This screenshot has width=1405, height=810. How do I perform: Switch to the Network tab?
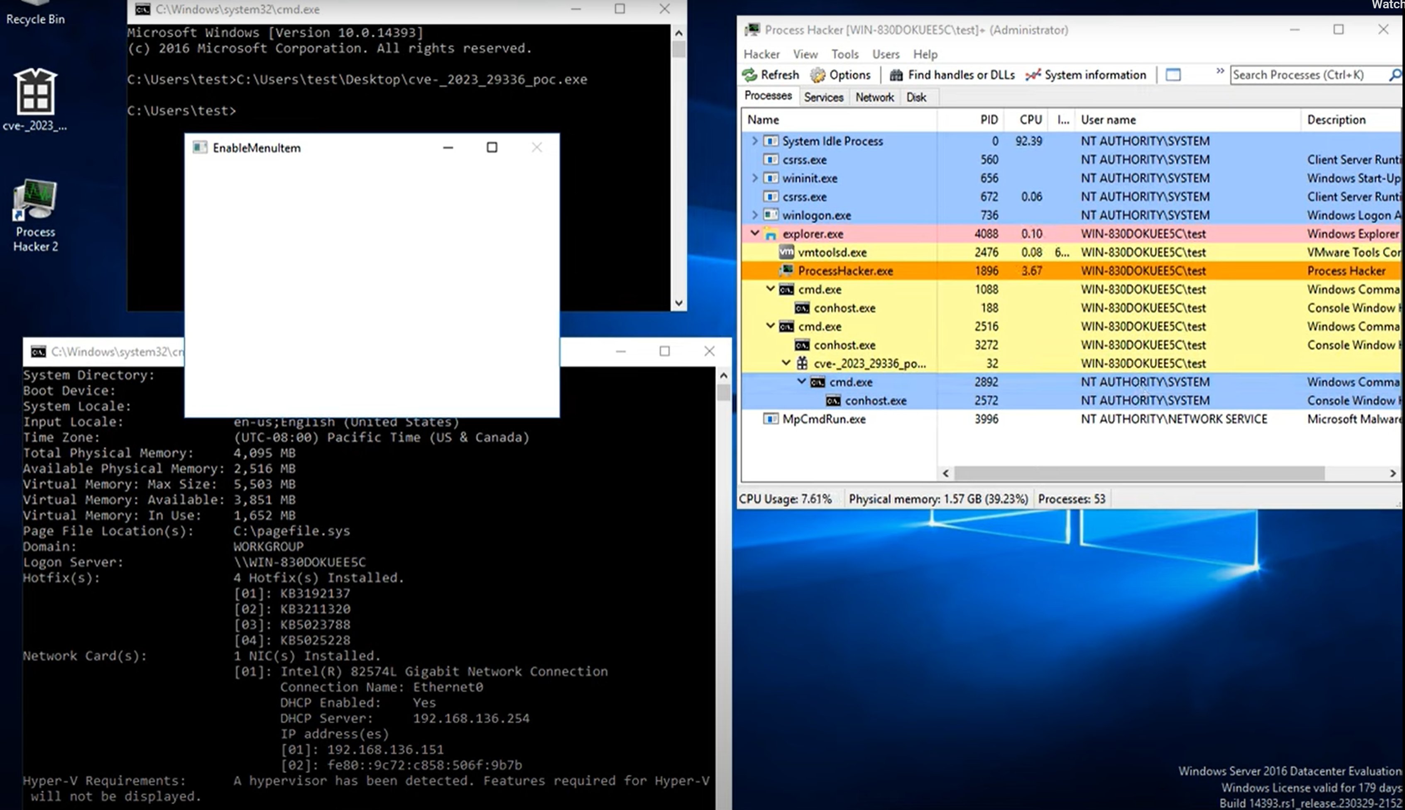[874, 98]
